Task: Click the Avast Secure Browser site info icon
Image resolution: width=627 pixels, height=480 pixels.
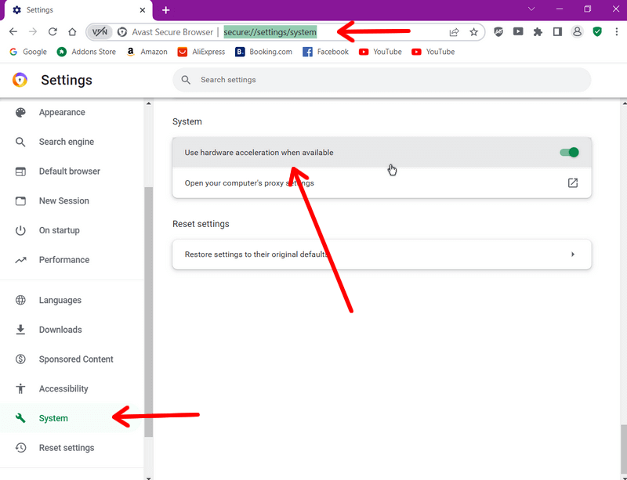Action: point(122,32)
